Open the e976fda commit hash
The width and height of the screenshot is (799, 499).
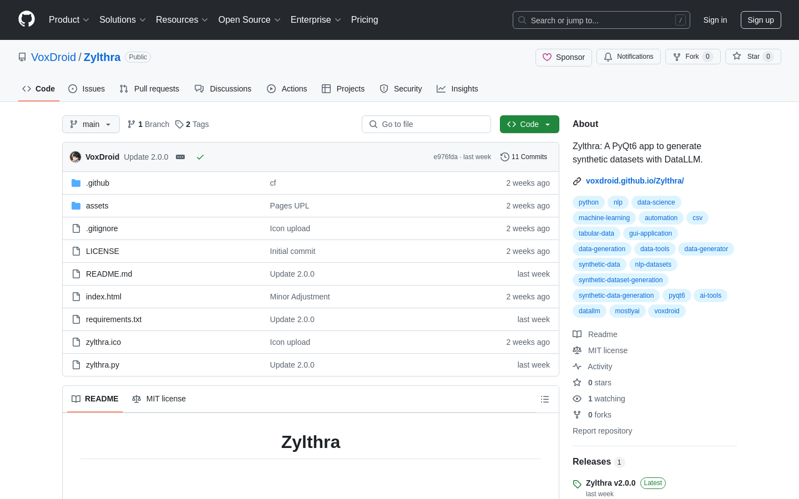(x=446, y=157)
